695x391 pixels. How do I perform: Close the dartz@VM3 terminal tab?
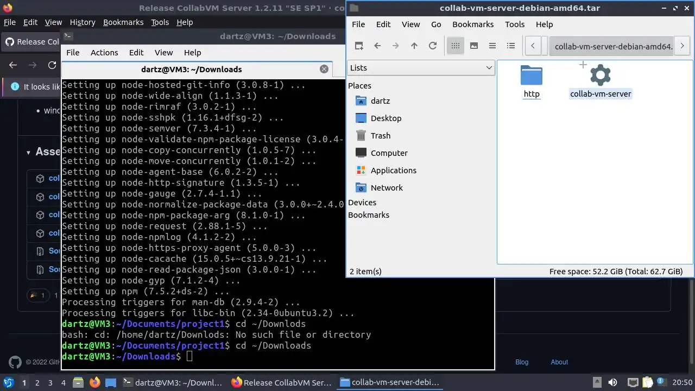tap(324, 69)
